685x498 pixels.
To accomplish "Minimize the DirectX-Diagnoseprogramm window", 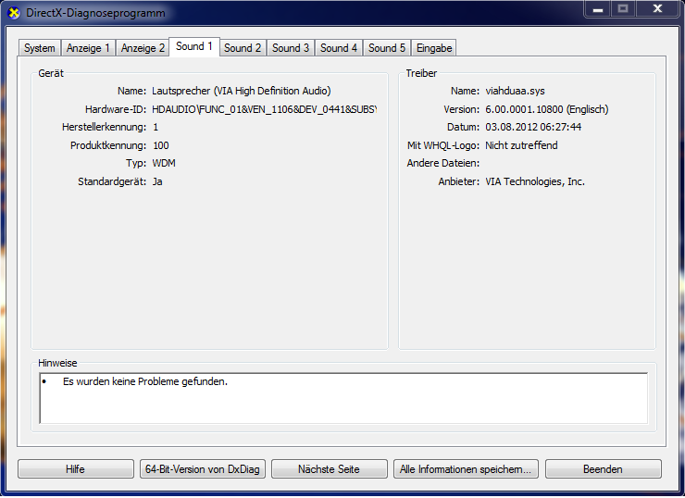I will coord(595,8).
